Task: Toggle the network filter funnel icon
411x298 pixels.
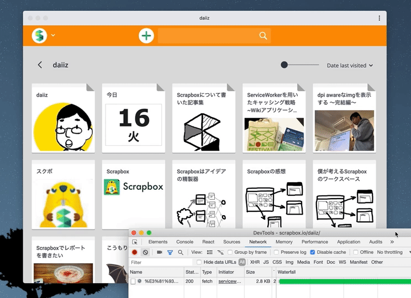Action: click(x=170, y=252)
